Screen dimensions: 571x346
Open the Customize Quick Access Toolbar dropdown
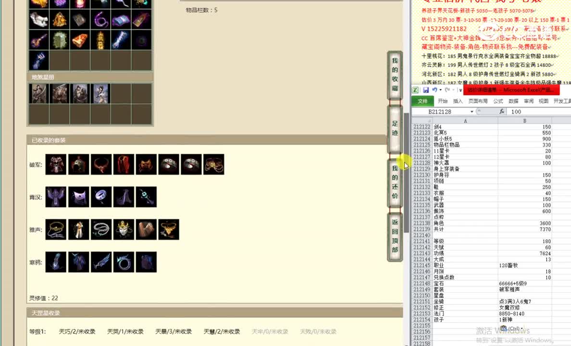(x=460, y=90)
